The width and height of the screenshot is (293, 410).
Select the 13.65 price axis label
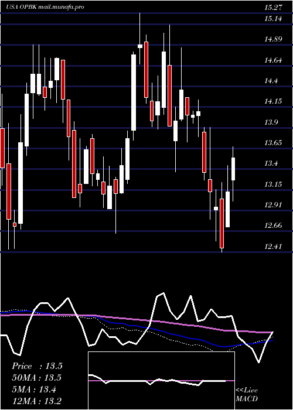[x=273, y=143]
